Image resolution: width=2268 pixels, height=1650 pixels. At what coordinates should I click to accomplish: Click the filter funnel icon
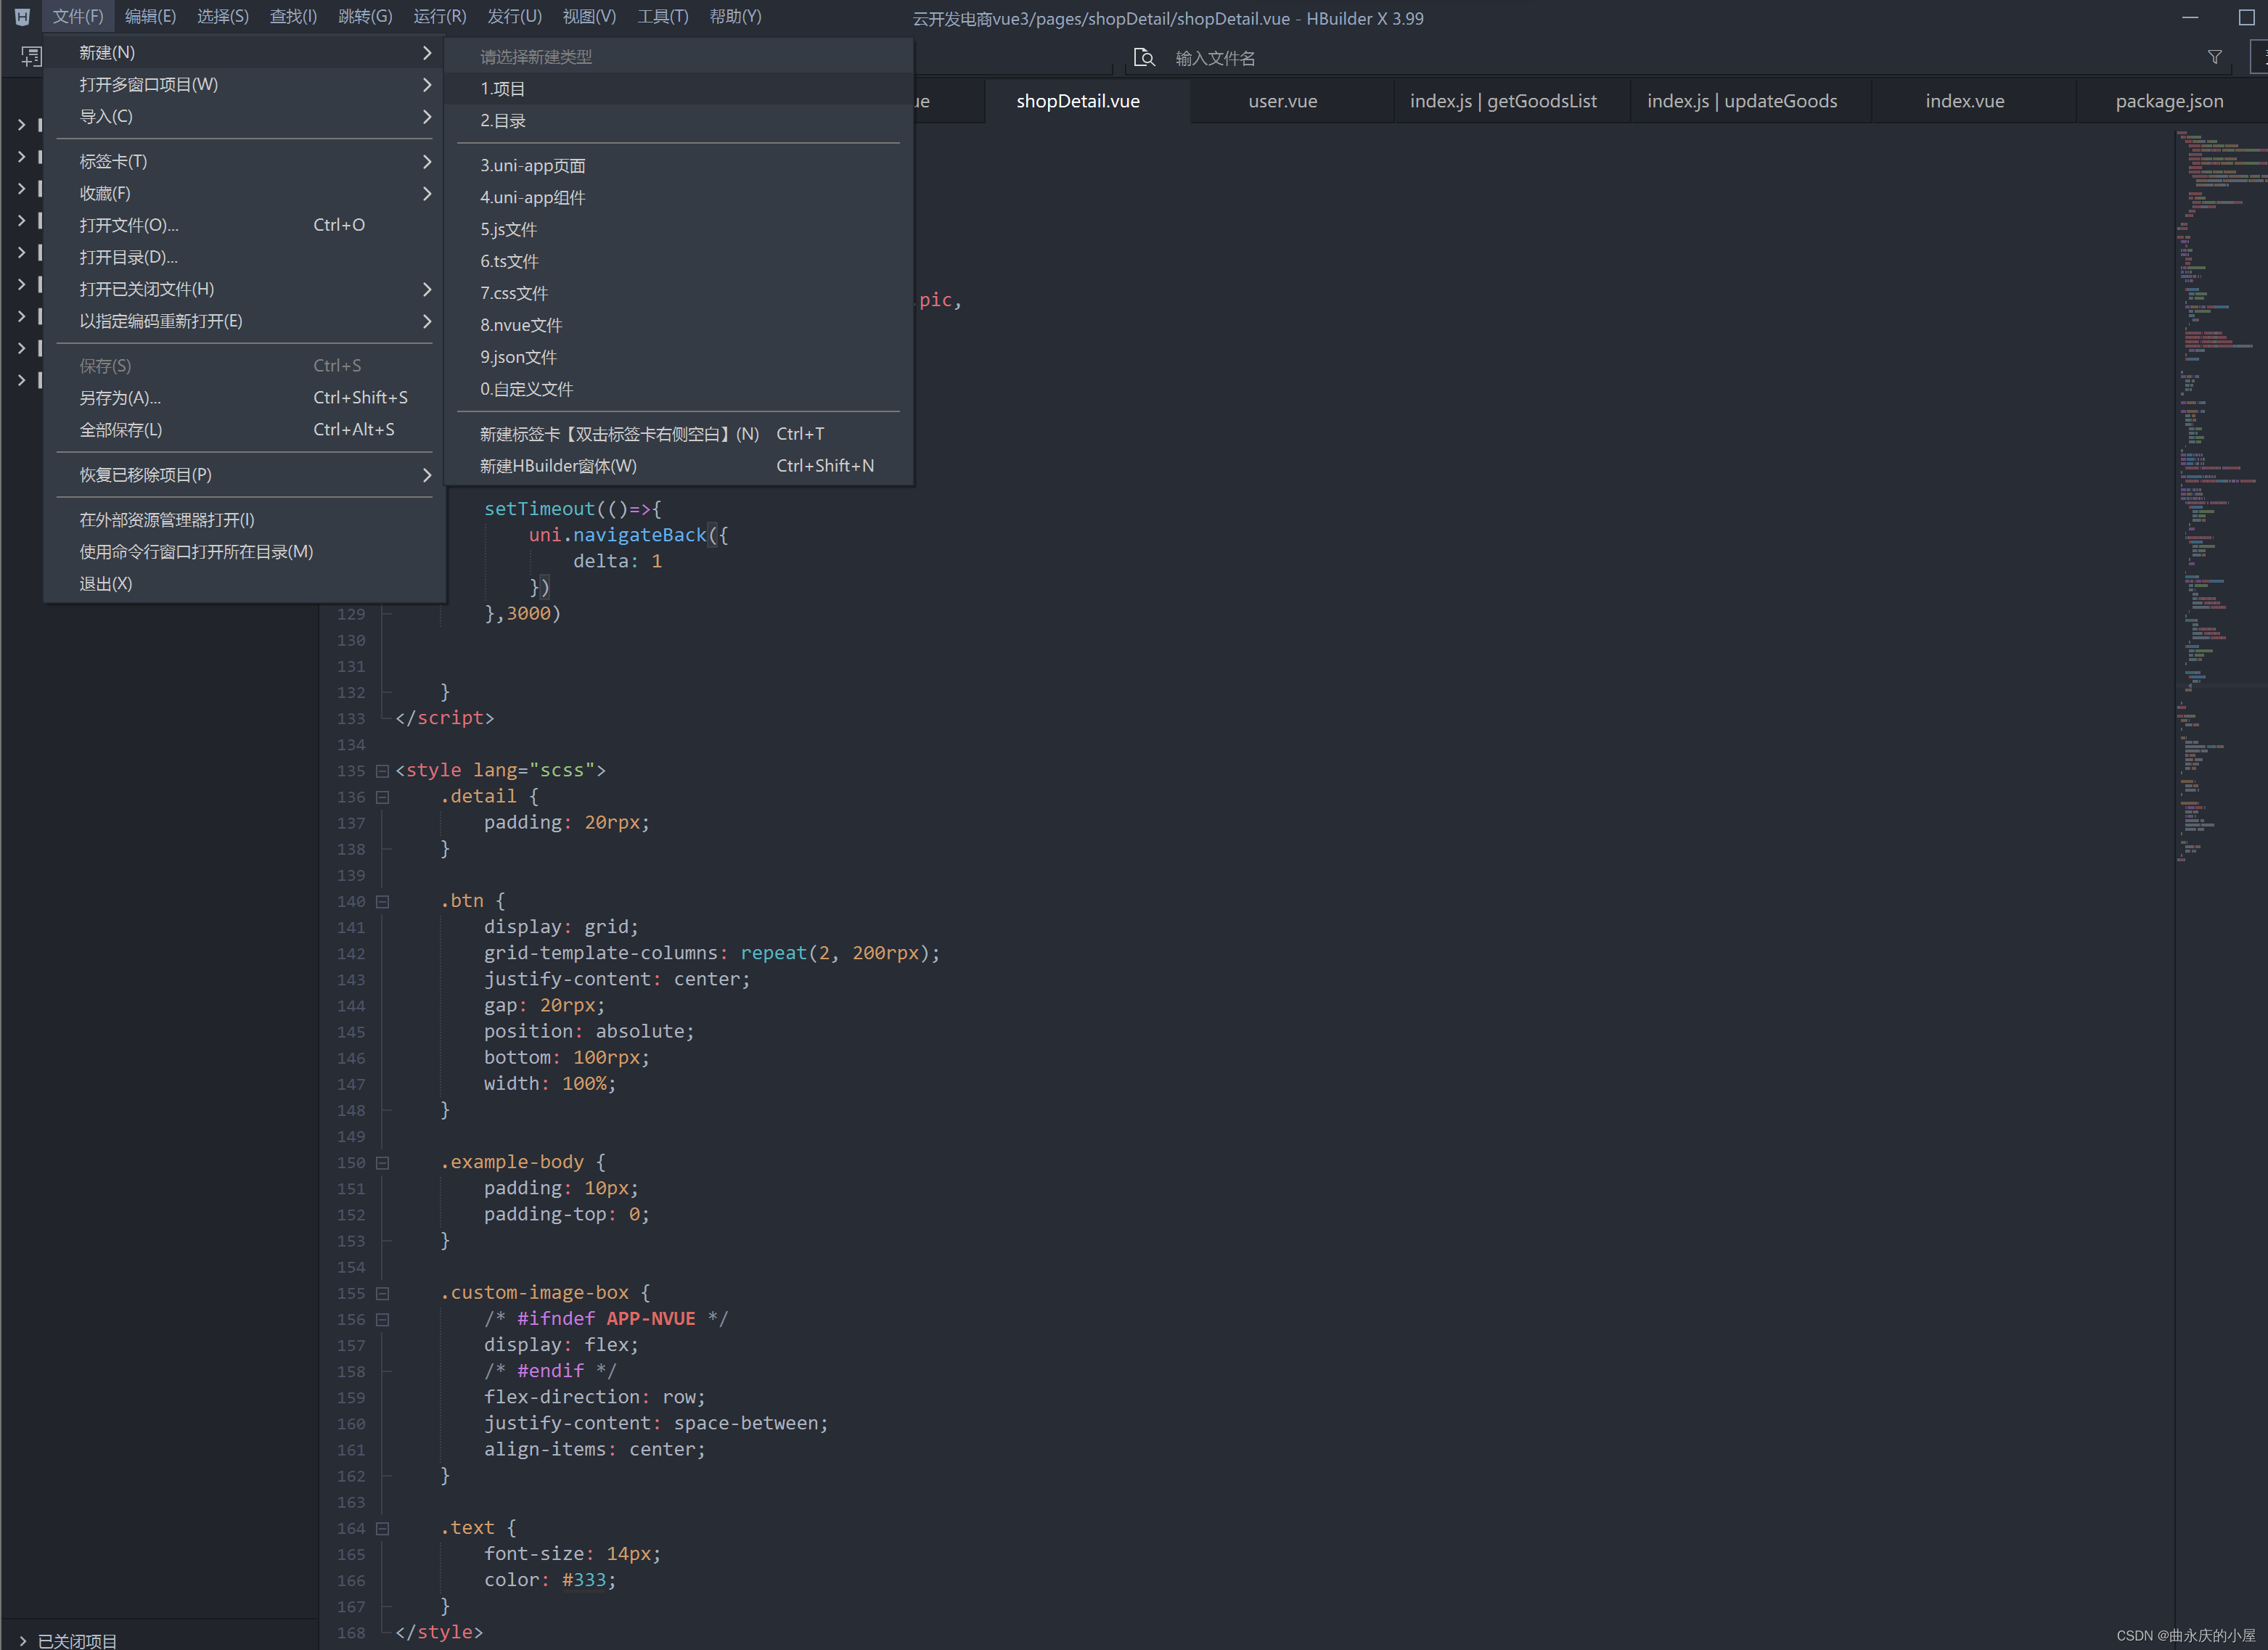tap(2215, 58)
